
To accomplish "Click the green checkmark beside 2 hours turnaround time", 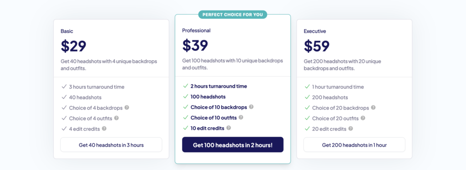I will pyautogui.click(x=186, y=86).
